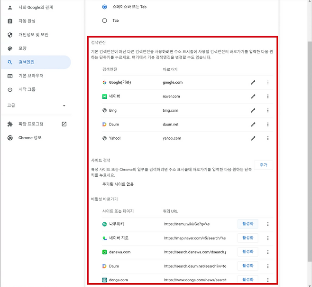
Task: Click the 시작 그룹 power icon
Action: (x=10, y=89)
